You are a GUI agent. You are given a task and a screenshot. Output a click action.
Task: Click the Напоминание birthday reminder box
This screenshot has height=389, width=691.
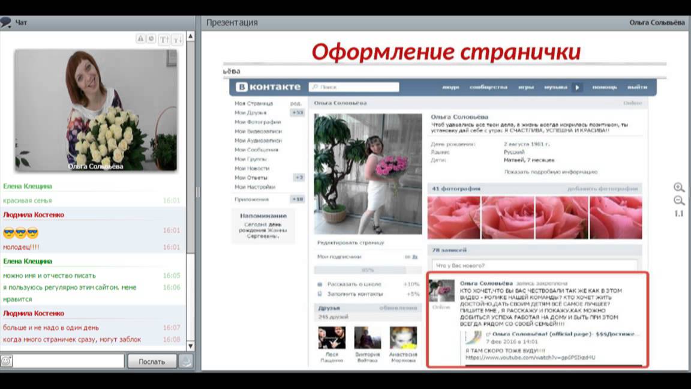263,226
